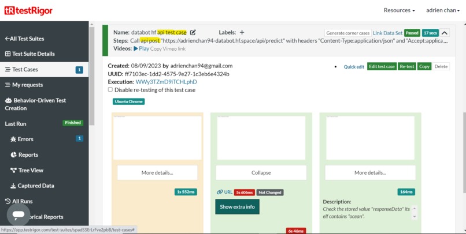466x234 pixels.
Task: Click the 1s 552ms duration badge
Action: (186, 192)
